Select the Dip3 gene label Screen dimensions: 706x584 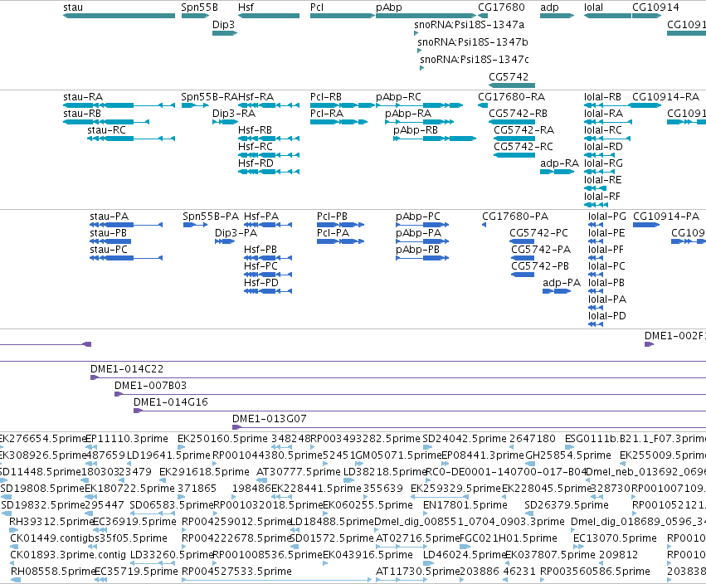coord(223,25)
